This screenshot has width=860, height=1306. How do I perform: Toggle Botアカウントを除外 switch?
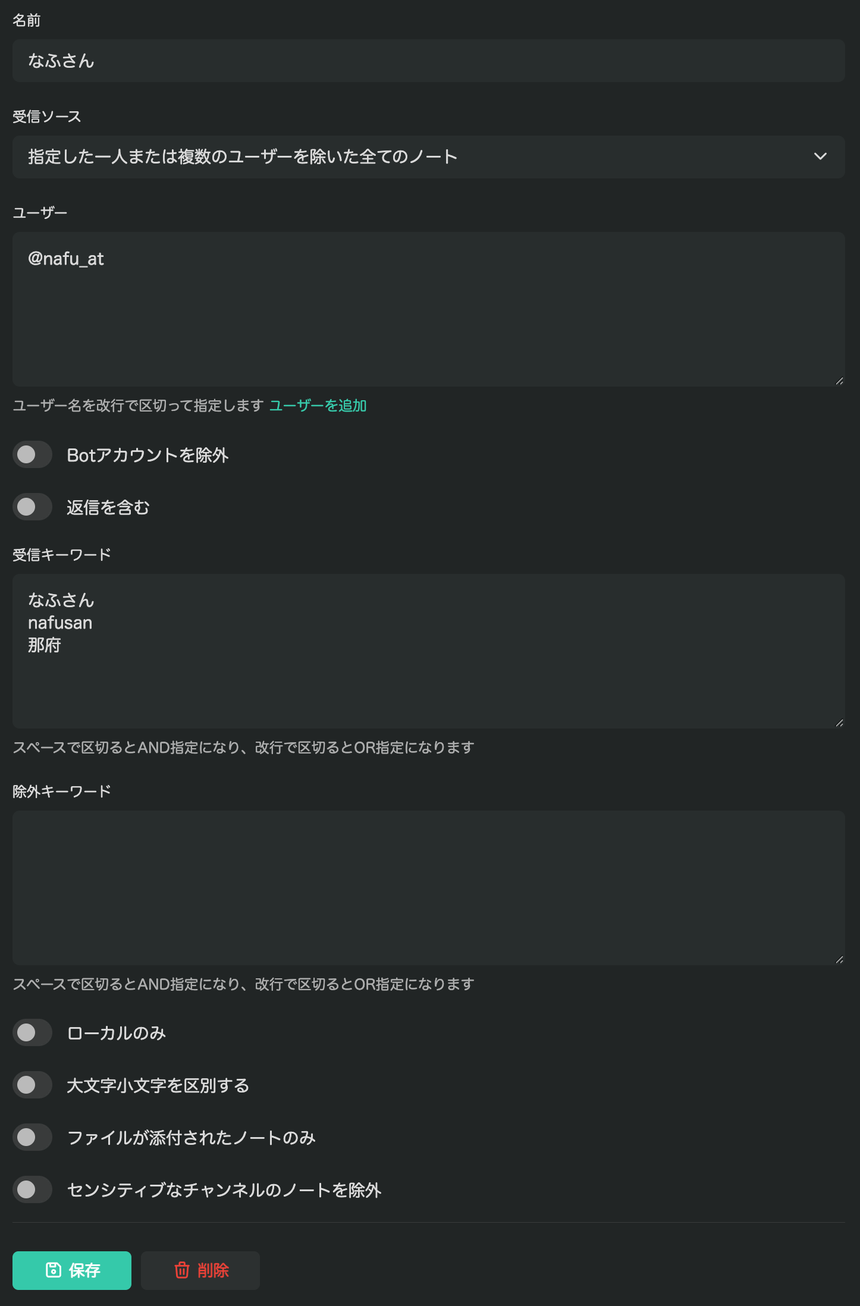[32, 454]
